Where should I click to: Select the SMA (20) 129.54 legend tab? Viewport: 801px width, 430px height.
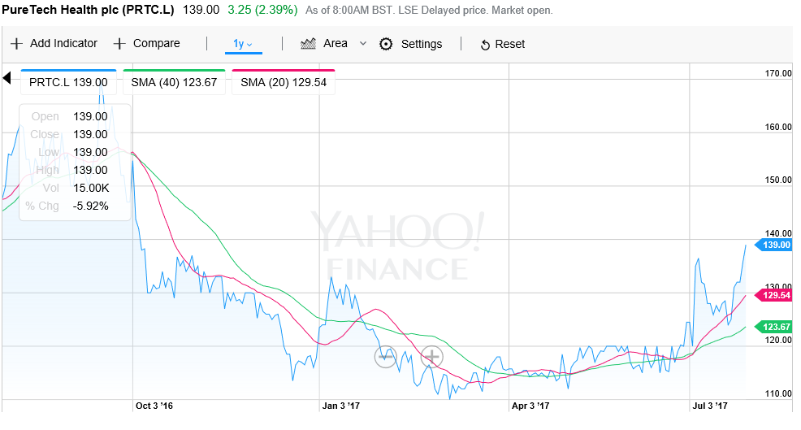point(284,82)
